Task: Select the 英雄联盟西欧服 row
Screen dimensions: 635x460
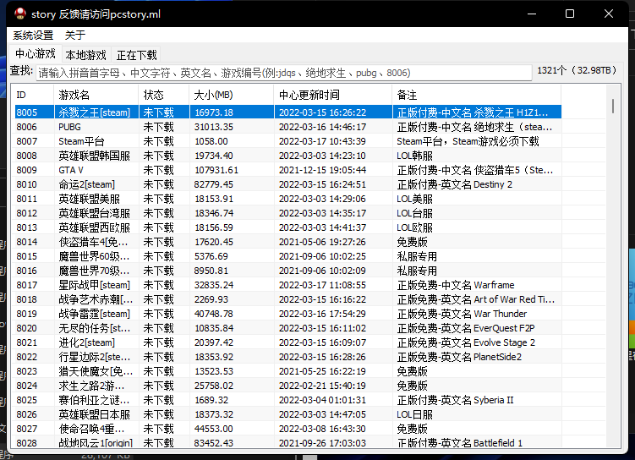Action: coord(288,227)
